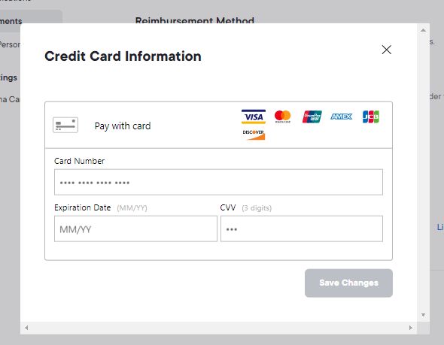Click the horizontal scrollbar track
The height and width of the screenshot is (345, 444).
(x=218, y=328)
